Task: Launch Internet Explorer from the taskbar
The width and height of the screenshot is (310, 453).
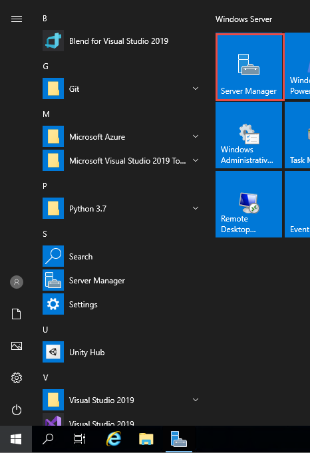Action: tap(114, 439)
